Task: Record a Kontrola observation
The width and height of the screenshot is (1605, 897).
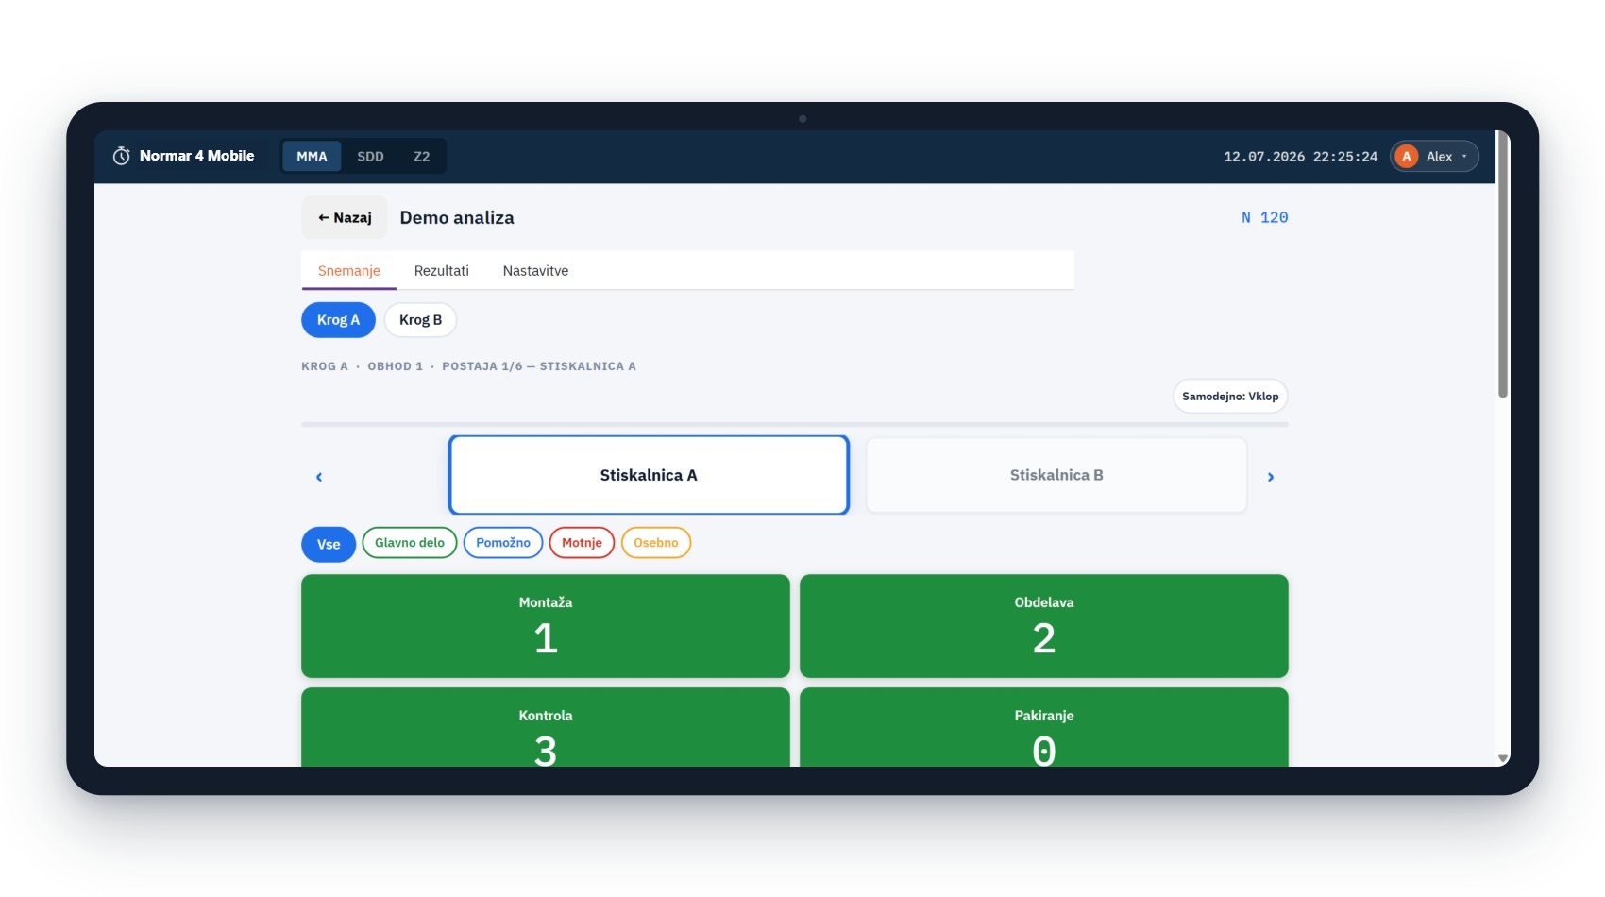Action: (546, 727)
